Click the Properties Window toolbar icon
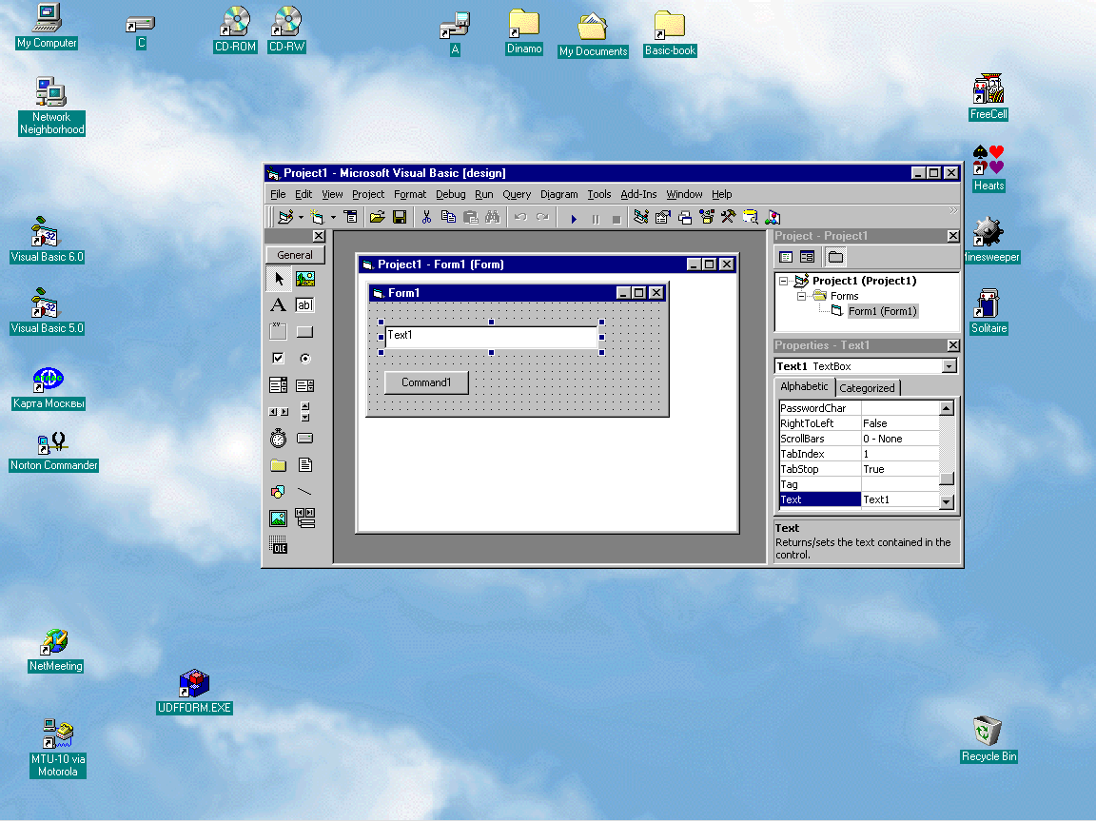 [662, 217]
